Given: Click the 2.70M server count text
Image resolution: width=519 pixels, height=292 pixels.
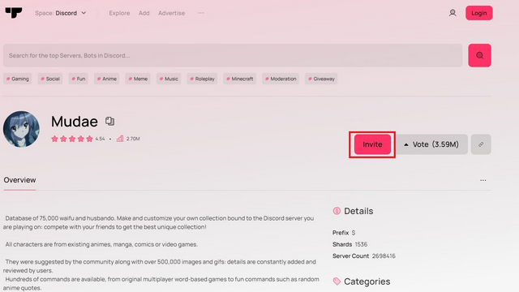Looking at the screenshot, I should pos(133,139).
